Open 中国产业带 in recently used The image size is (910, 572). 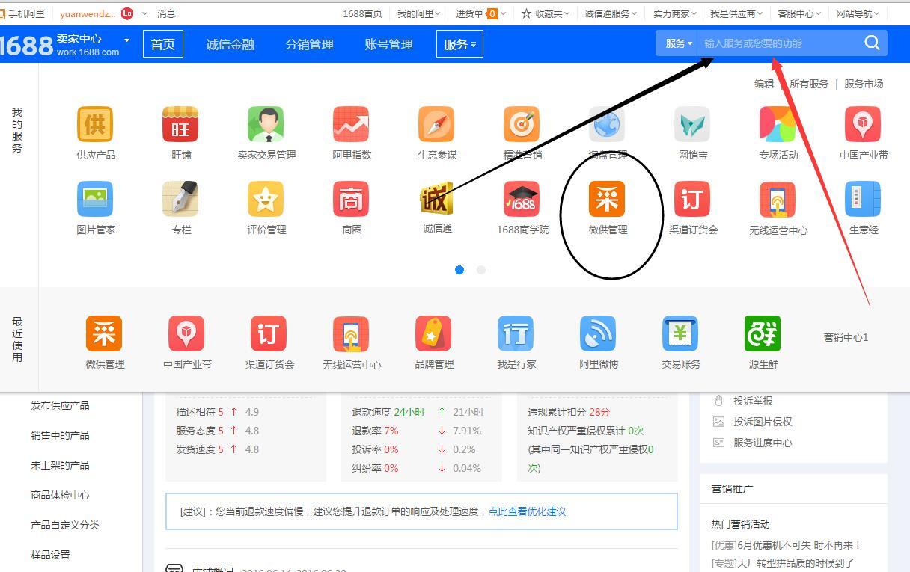186,333
